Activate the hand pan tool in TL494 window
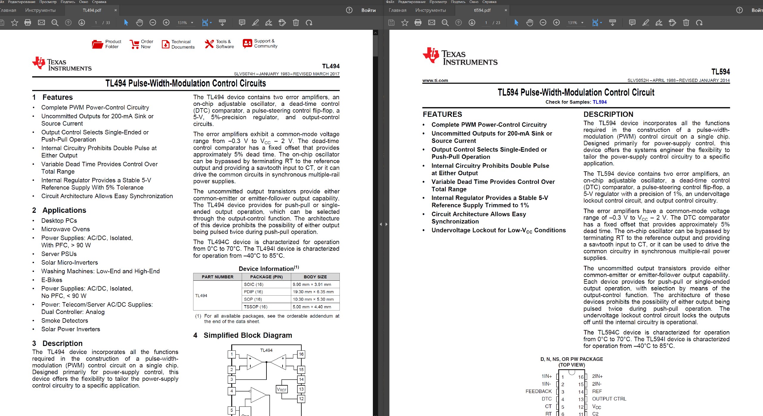The image size is (763, 416). [139, 23]
